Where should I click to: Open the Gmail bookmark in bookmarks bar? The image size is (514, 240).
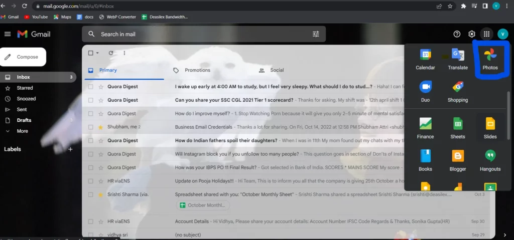(x=10, y=17)
